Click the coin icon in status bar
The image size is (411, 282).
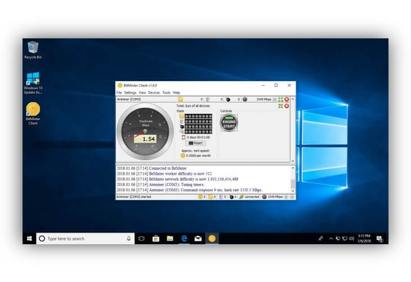pos(200,197)
